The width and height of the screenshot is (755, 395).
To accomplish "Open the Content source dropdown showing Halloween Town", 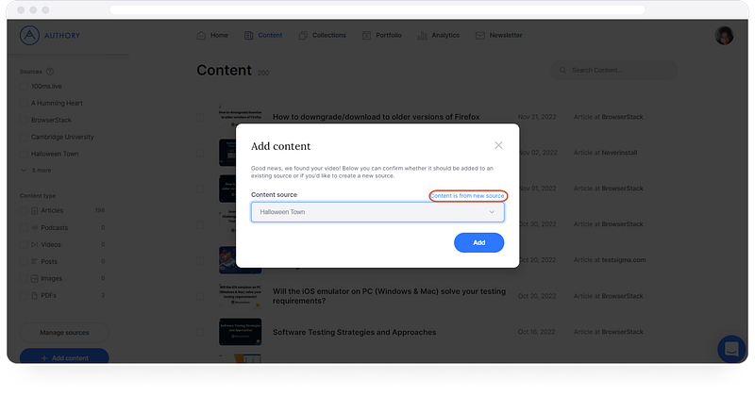I will point(377,212).
